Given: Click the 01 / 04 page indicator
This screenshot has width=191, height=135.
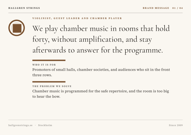Looking at the screenshot, I should (177, 8).
